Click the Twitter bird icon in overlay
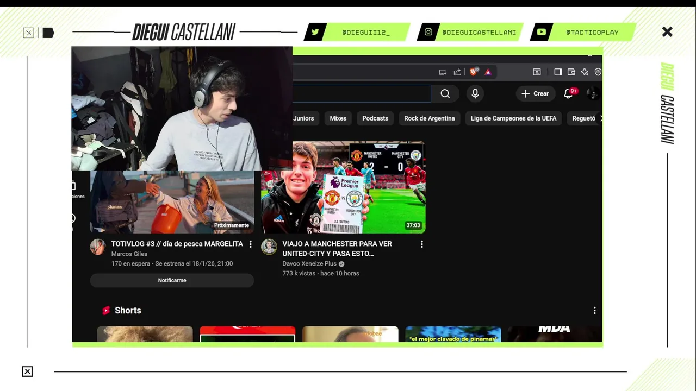The width and height of the screenshot is (696, 391). (x=315, y=32)
